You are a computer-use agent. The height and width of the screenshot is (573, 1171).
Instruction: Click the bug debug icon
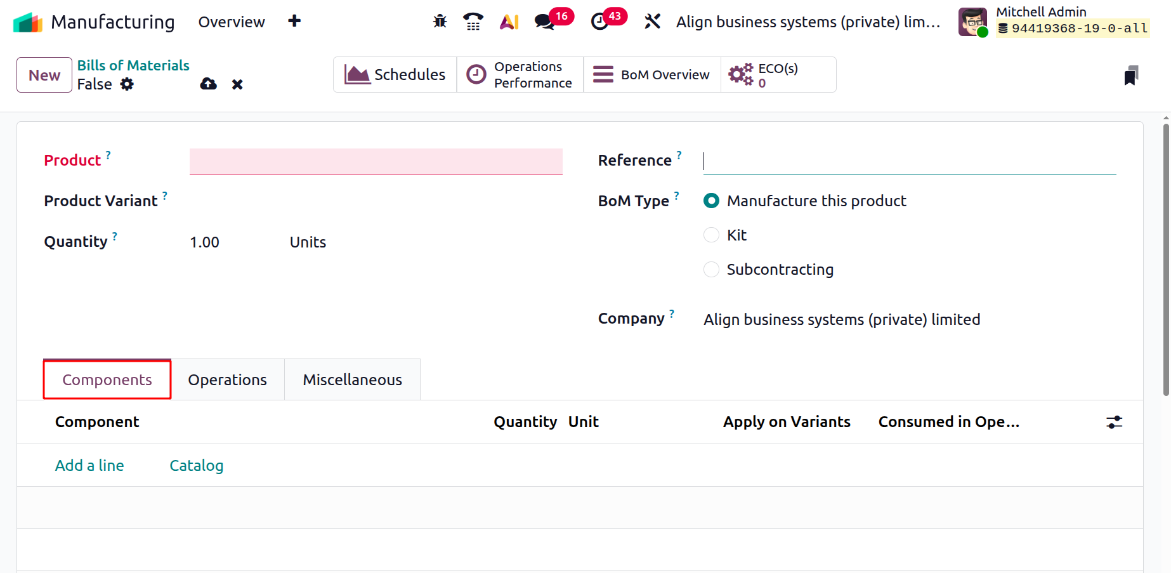pos(440,22)
